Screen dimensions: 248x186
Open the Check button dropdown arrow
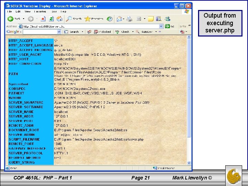pos(133,32)
